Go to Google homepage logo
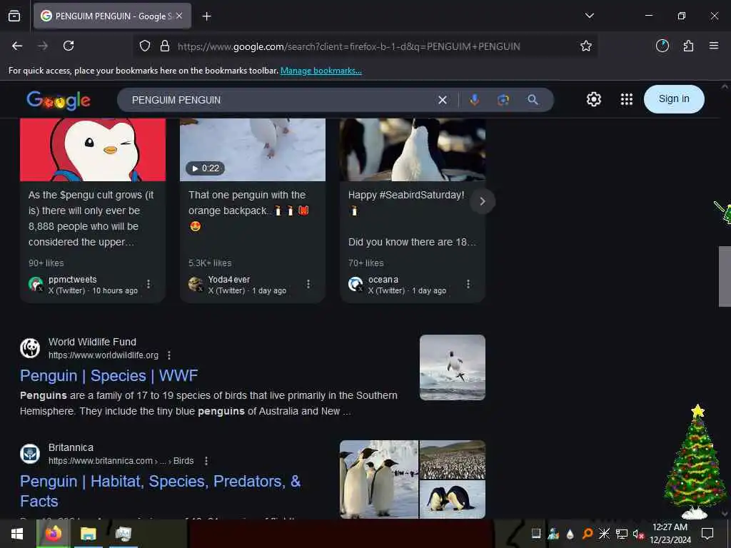Viewport: 731px width, 548px height. [59, 100]
